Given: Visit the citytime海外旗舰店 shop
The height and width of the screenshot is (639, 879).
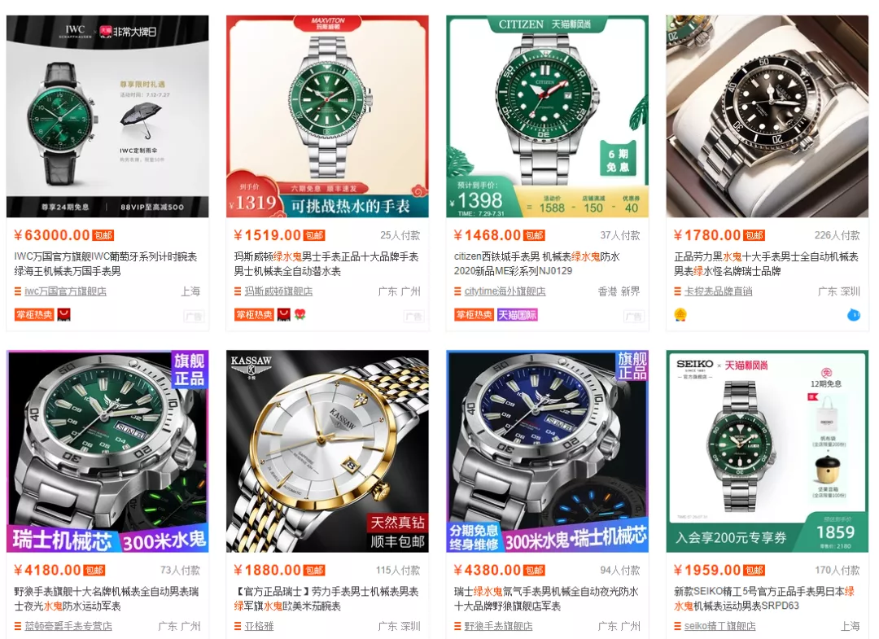Looking at the screenshot, I should (505, 291).
